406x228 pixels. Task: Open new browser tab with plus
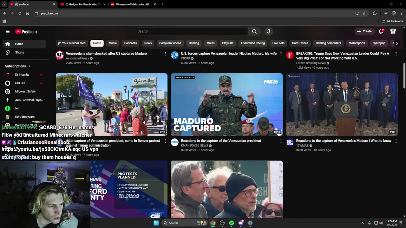(162, 4)
